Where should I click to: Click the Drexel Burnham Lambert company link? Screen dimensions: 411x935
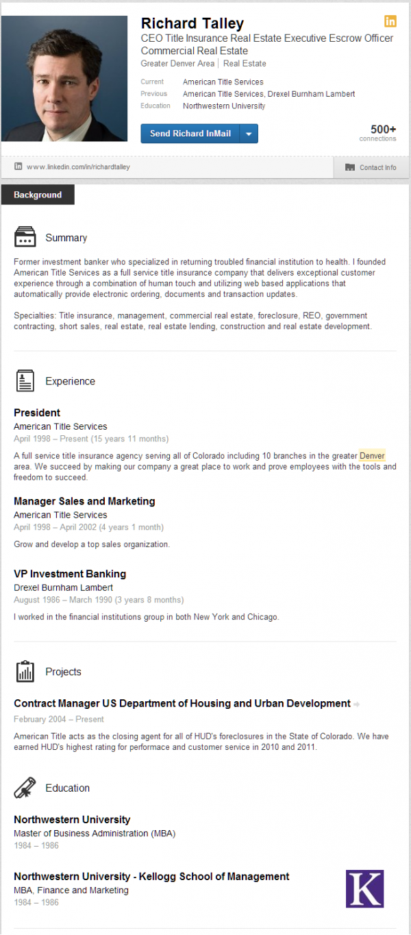[x=63, y=587]
